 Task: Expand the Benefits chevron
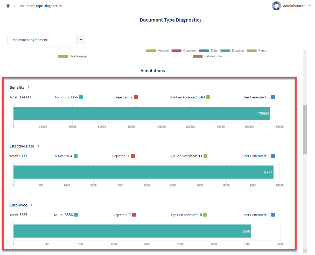(x=29, y=87)
